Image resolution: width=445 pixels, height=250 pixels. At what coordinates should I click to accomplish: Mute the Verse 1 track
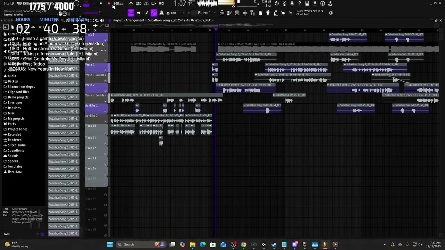tap(106, 70)
